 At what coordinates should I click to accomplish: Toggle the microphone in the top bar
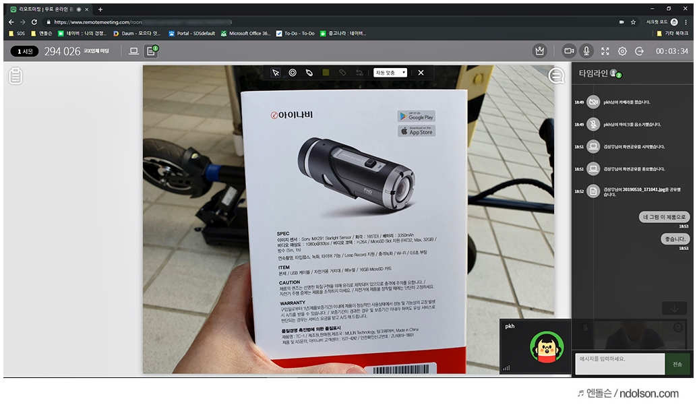(x=586, y=51)
